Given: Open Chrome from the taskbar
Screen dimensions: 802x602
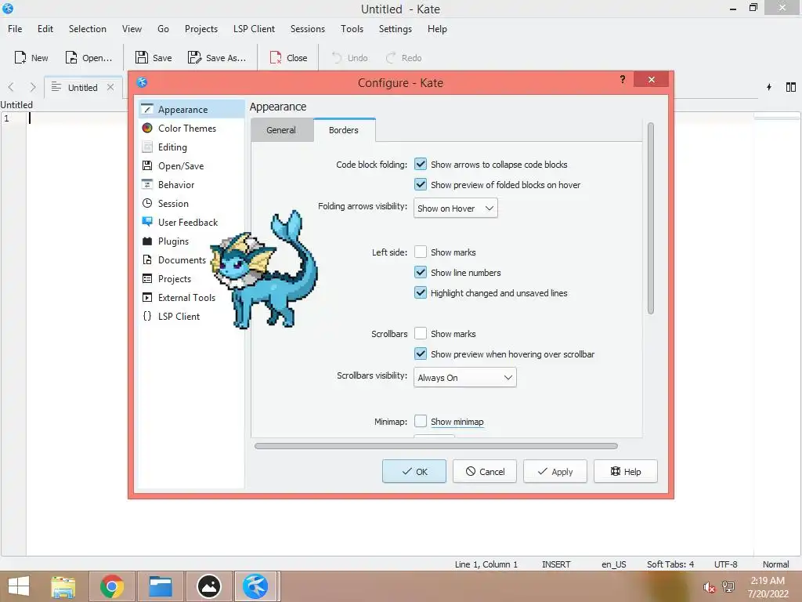Looking at the screenshot, I should click(112, 586).
